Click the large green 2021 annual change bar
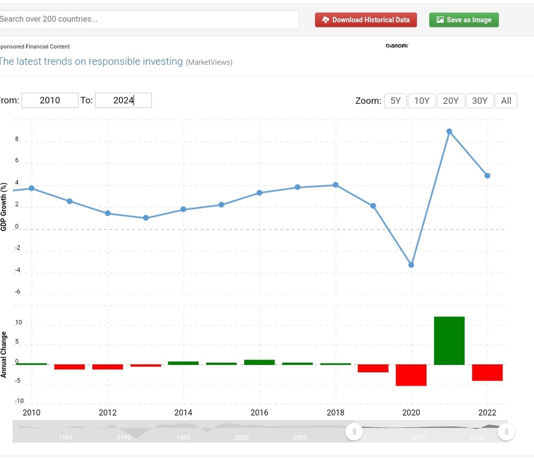The height and width of the screenshot is (460, 534). (449, 341)
